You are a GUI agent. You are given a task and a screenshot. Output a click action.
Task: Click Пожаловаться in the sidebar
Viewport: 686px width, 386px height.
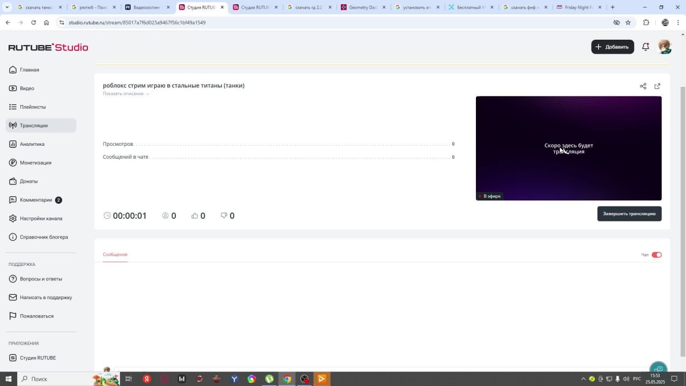click(41, 316)
